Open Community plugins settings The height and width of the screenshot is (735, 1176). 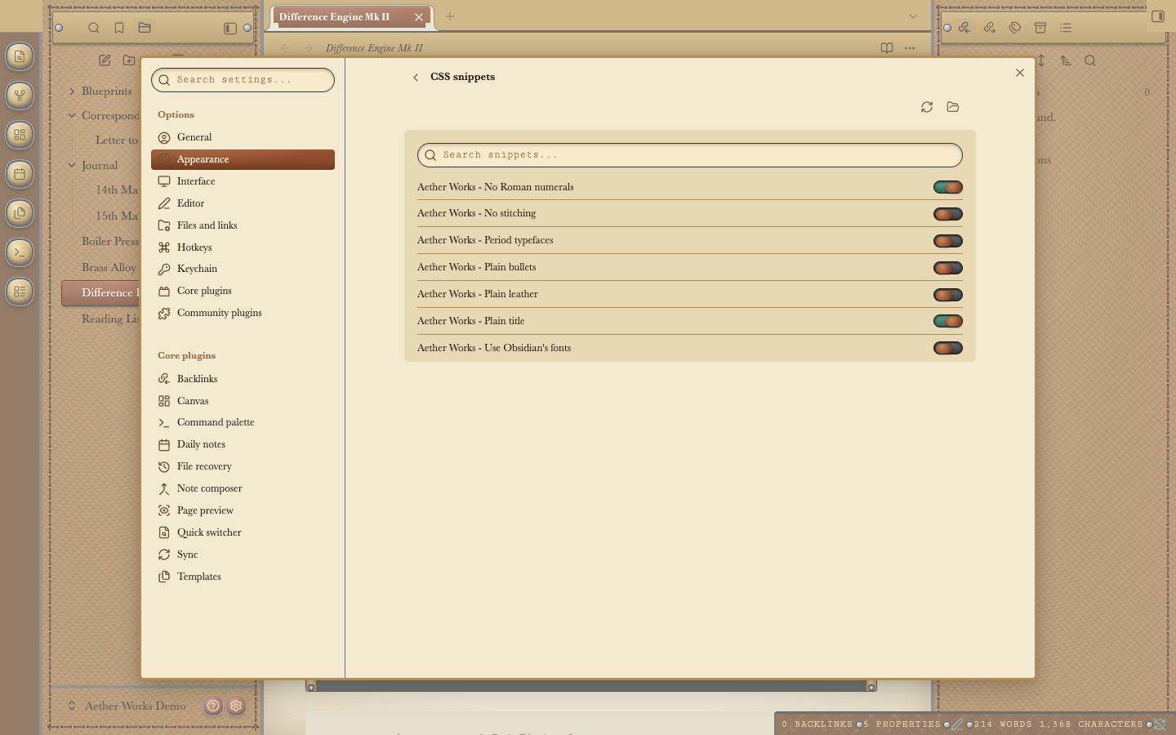pyautogui.click(x=243, y=313)
